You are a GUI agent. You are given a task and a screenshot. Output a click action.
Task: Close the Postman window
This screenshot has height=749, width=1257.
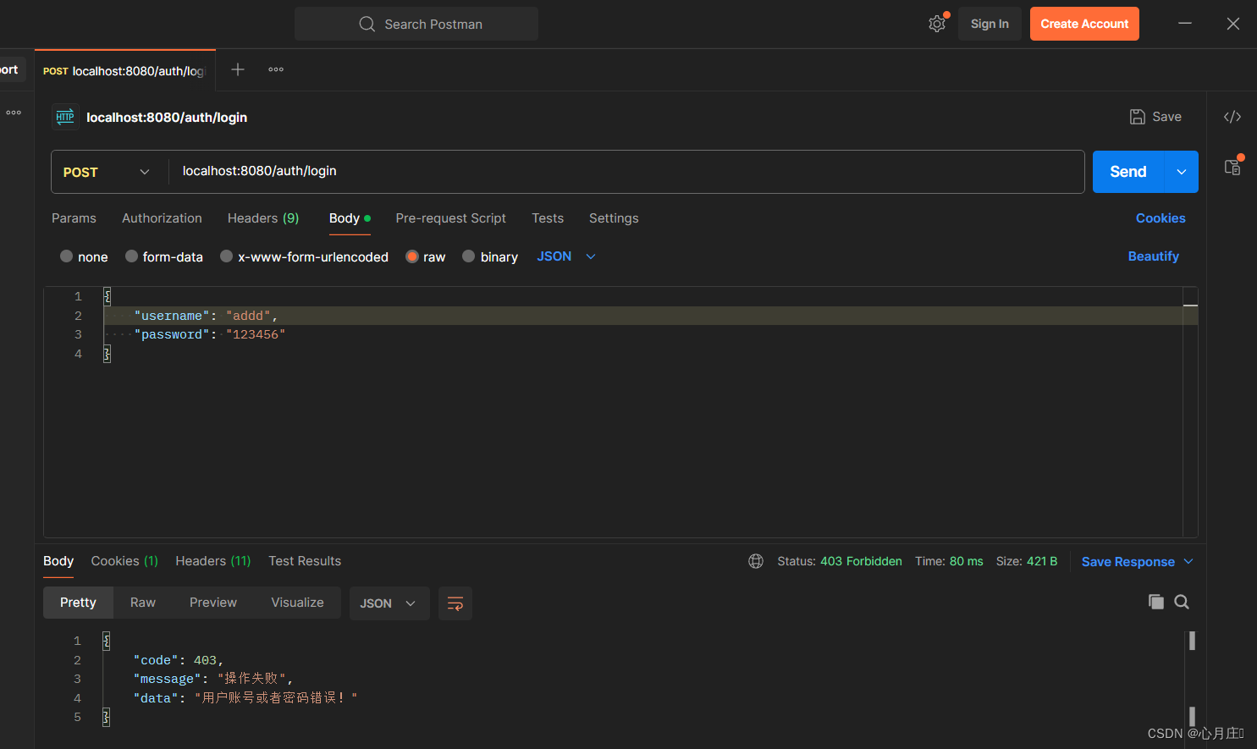tap(1233, 24)
